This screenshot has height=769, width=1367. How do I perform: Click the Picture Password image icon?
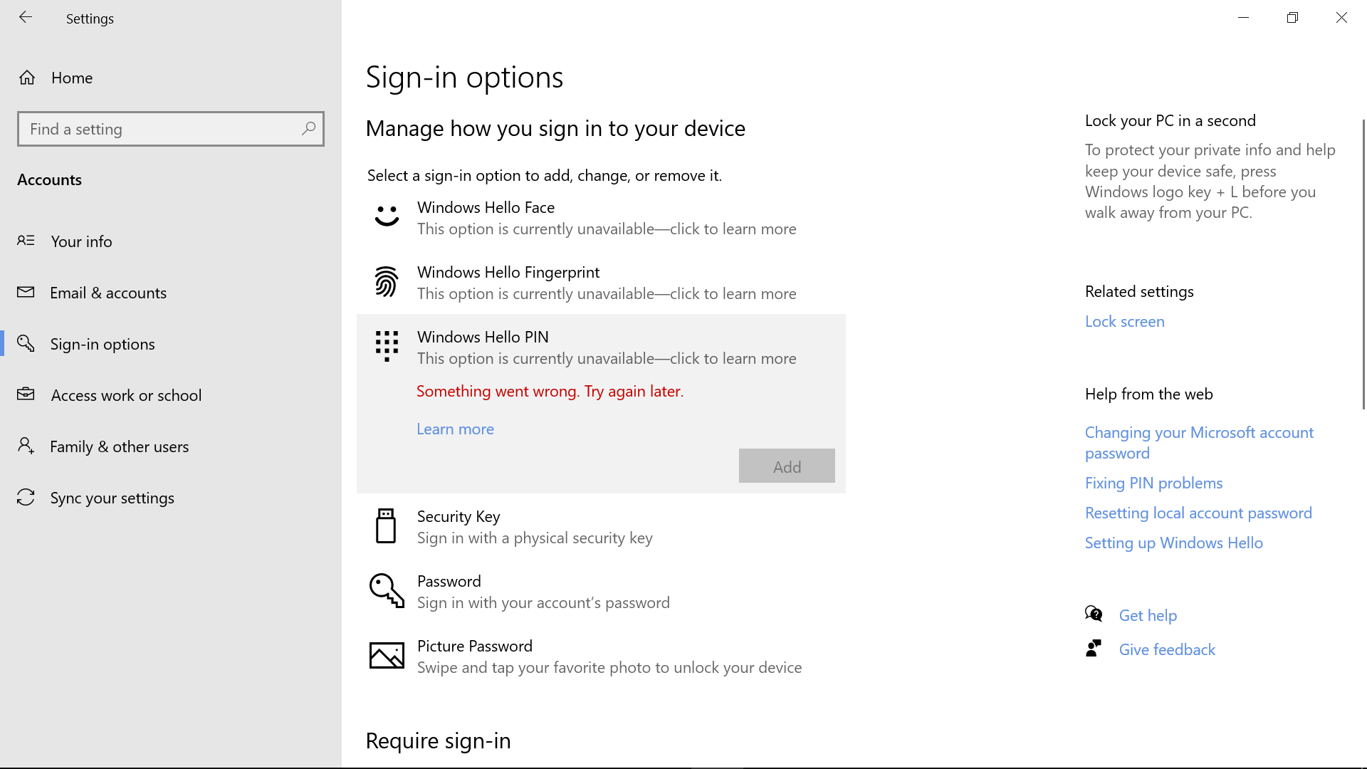click(387, 656)
